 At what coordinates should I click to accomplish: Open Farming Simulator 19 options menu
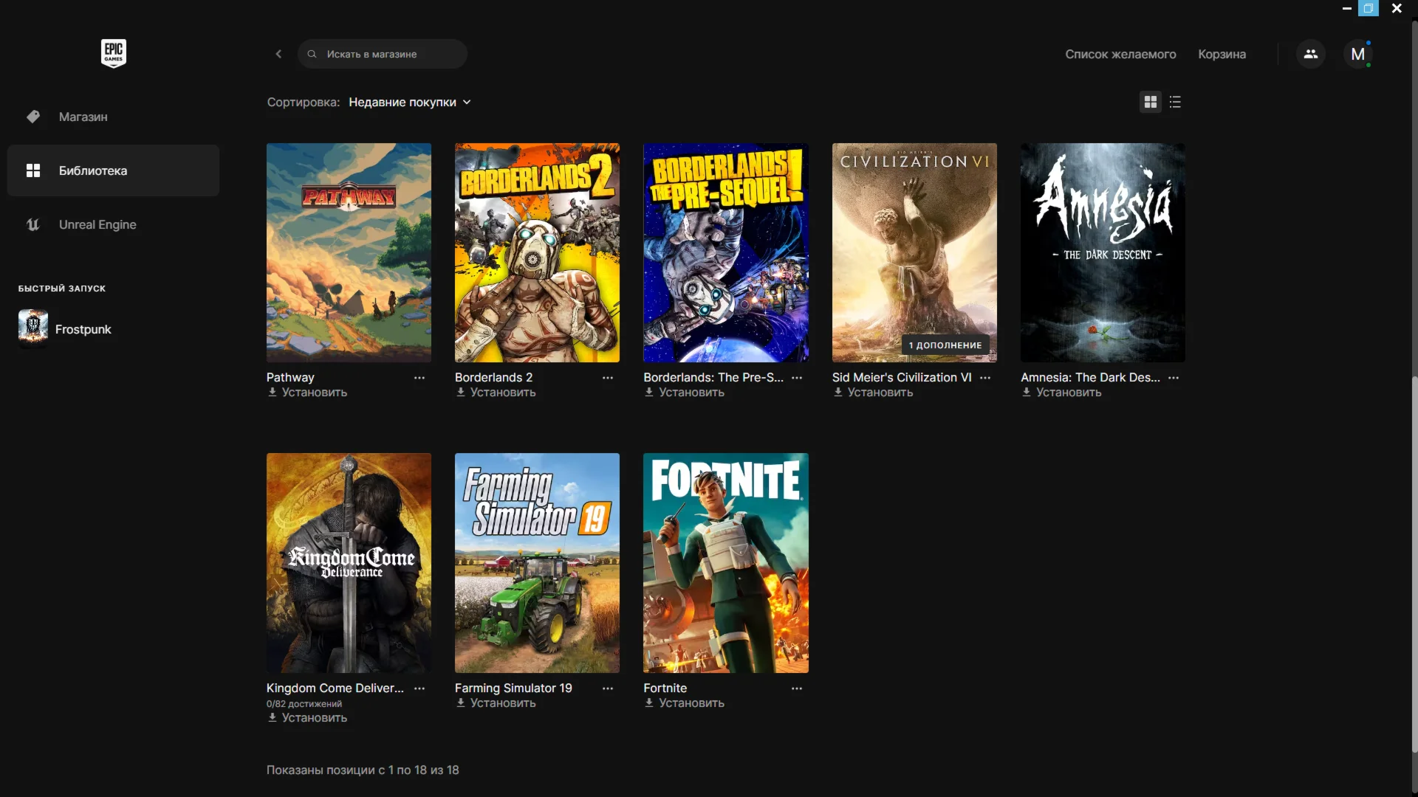coord(607,689)
